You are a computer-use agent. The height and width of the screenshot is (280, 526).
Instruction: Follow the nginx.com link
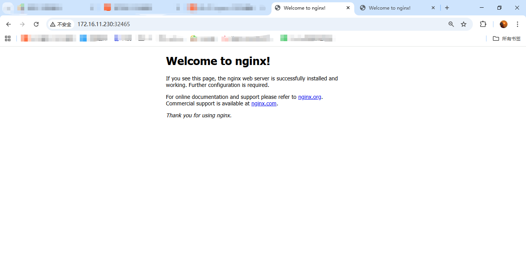[264, 103]
